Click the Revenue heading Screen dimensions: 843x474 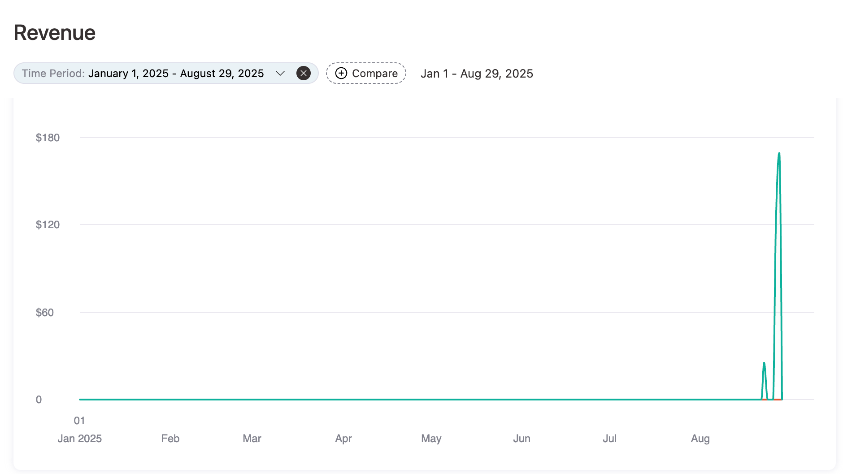coord(54,32)
